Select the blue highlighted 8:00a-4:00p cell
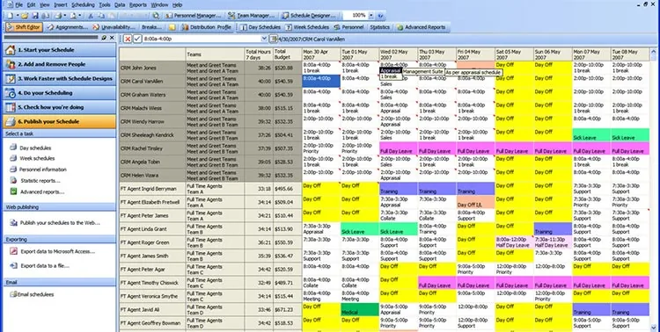Viewport: 660px width, 332px height. click(x=320, y=81)
